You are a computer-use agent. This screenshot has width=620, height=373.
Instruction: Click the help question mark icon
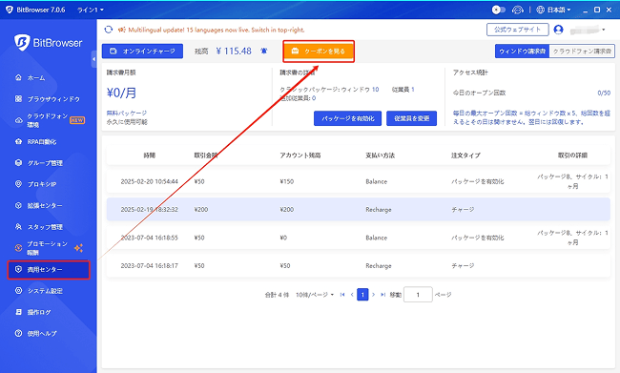coord(18,334)
